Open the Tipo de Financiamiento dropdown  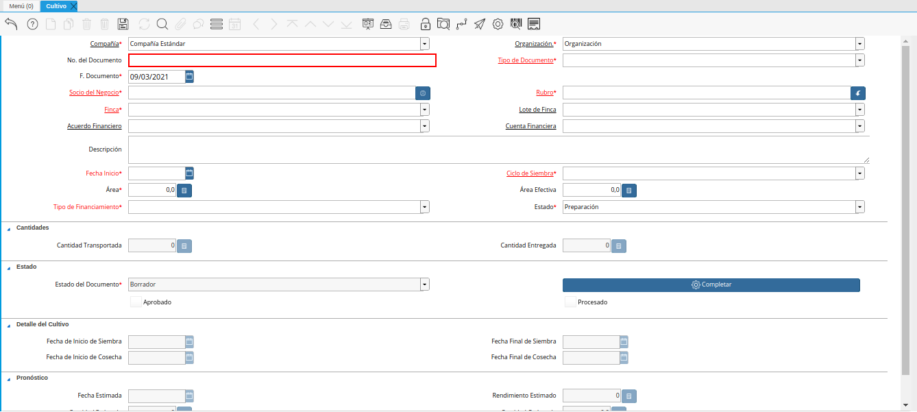point(425,207)
